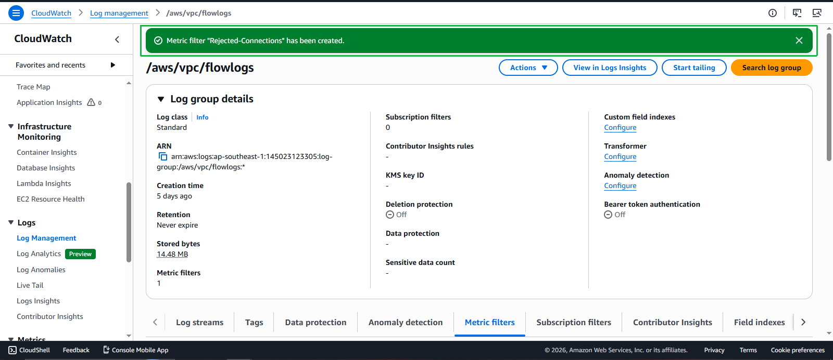Start tailing the log group
Image resolution: width=833 pixels, height=360 pixels.
[694, 68]
